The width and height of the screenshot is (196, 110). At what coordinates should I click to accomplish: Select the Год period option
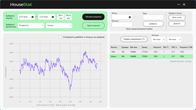[60, 18]
